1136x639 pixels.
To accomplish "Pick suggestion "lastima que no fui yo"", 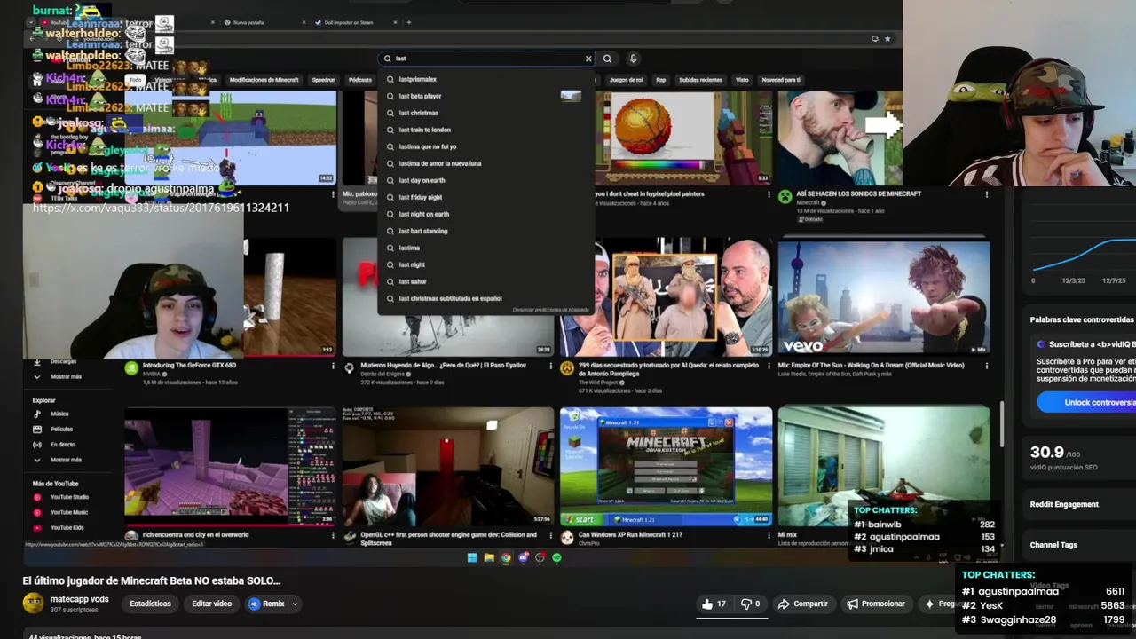I will (x=427, y=146).
